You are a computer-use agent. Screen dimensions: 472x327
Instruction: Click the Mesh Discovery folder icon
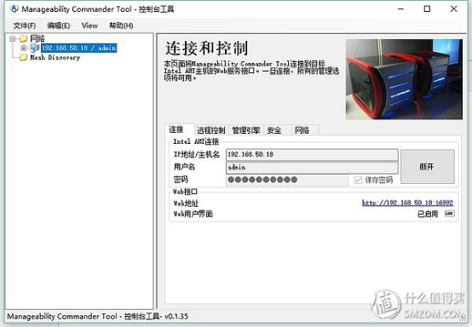[24, 57]
